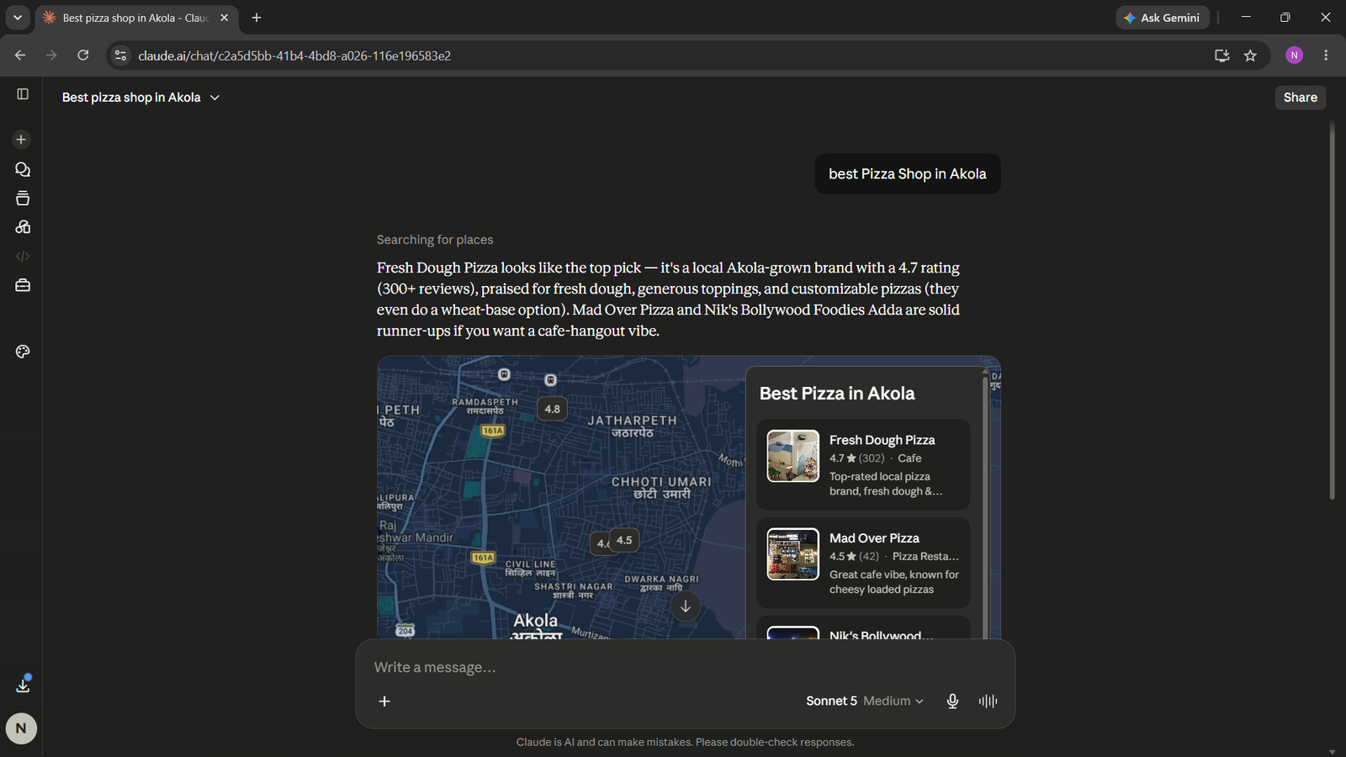Bookmark this page with the star icon

point(1250,56)
